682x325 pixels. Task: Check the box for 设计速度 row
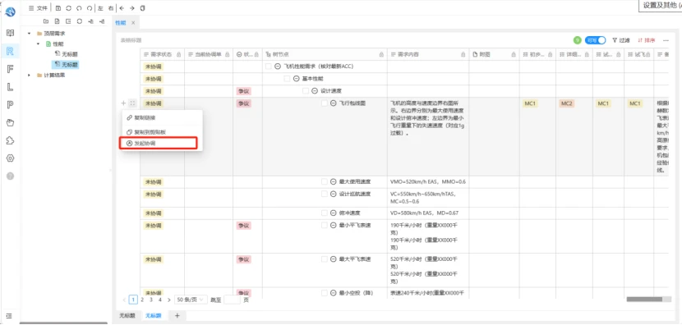[x=306, y=91]
